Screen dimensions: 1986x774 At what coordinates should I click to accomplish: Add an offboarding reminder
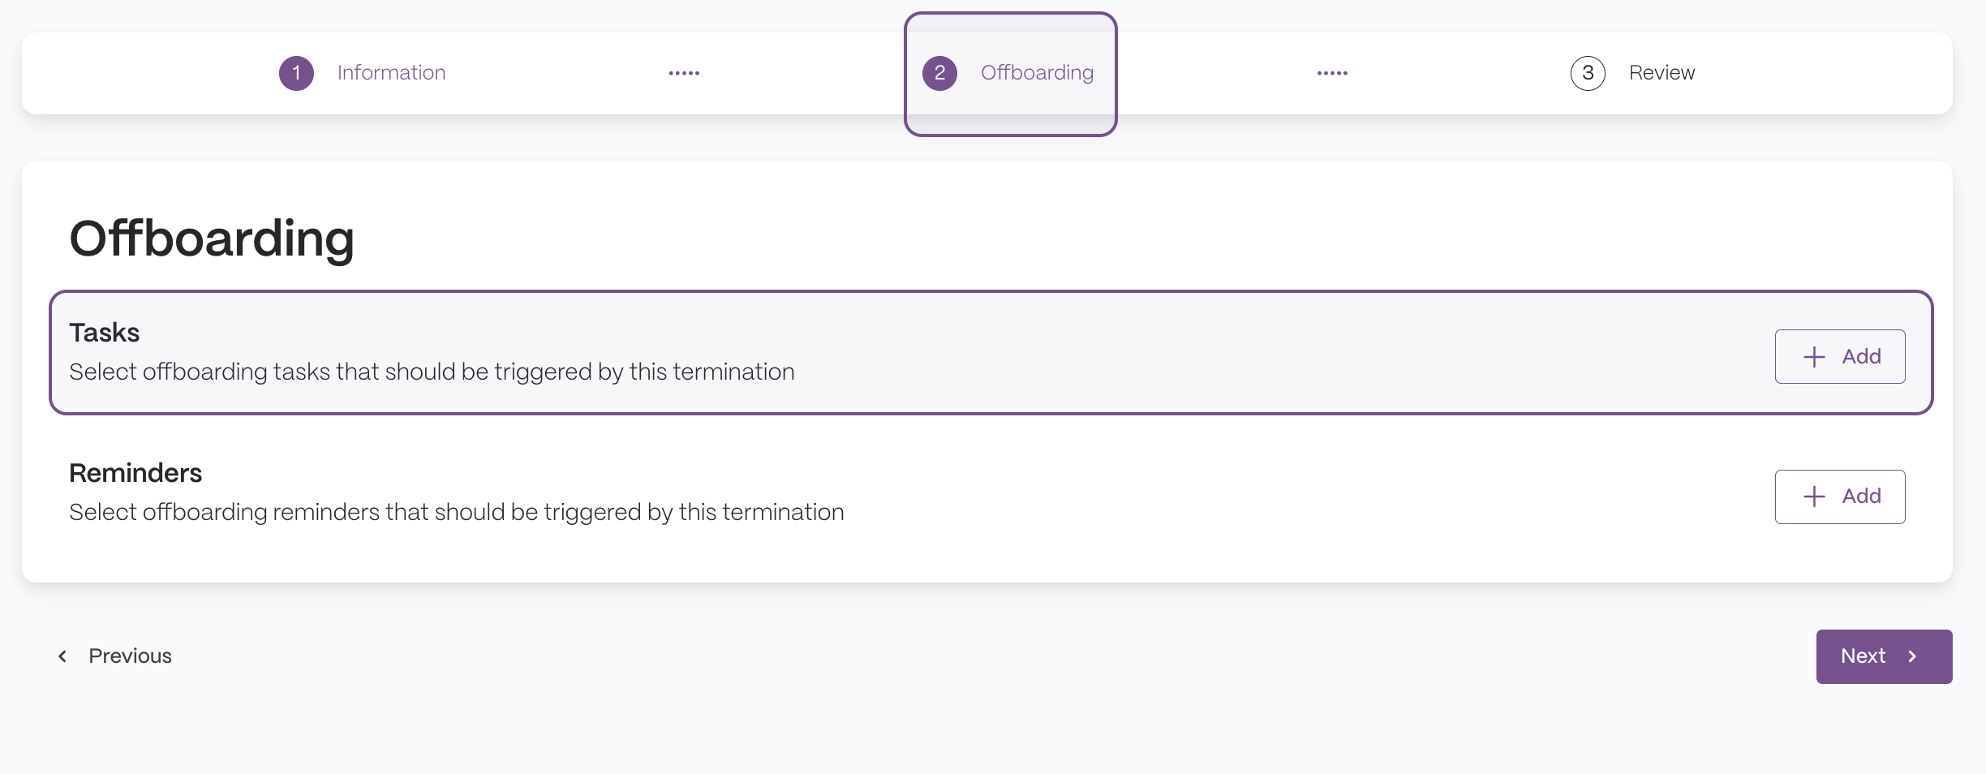click(1840, 497)
